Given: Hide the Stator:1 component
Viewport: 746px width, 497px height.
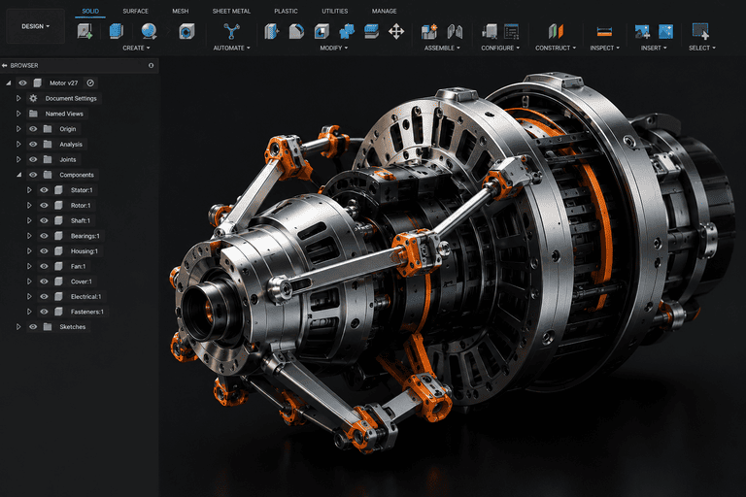Looking at the screenshot, I should pos(45,189).
